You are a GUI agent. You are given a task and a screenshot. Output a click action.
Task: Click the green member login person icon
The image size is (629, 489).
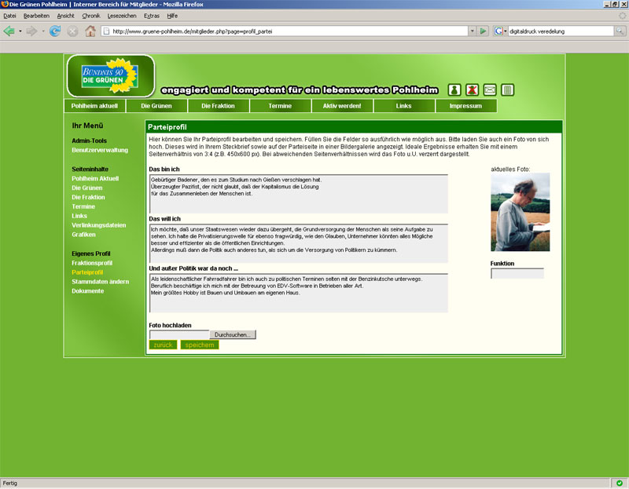(454, 89)
